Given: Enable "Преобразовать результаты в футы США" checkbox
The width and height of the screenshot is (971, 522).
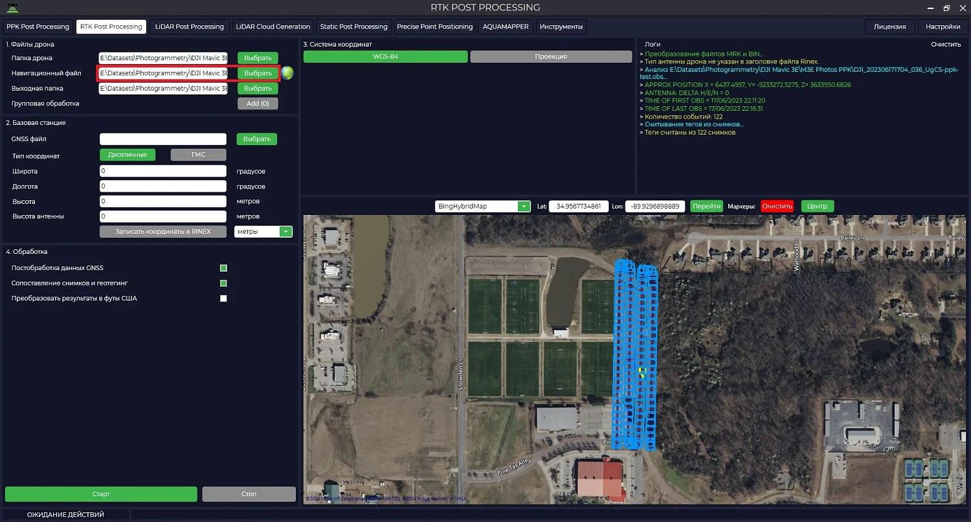Looking at the screenshot, I should point(223,298).
